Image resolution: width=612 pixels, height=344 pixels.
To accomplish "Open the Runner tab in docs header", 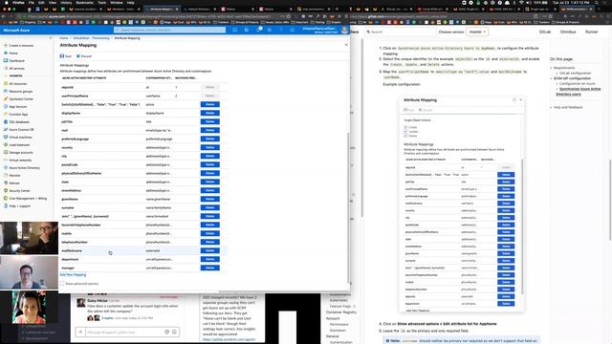I will (x=591, y=32).
